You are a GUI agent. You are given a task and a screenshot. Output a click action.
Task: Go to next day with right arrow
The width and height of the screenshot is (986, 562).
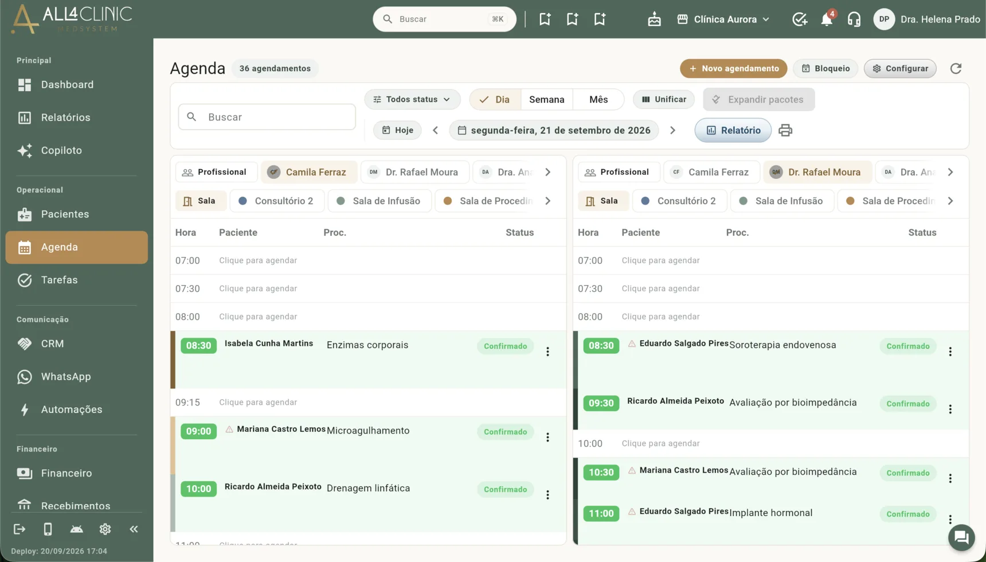coord(672,130)
